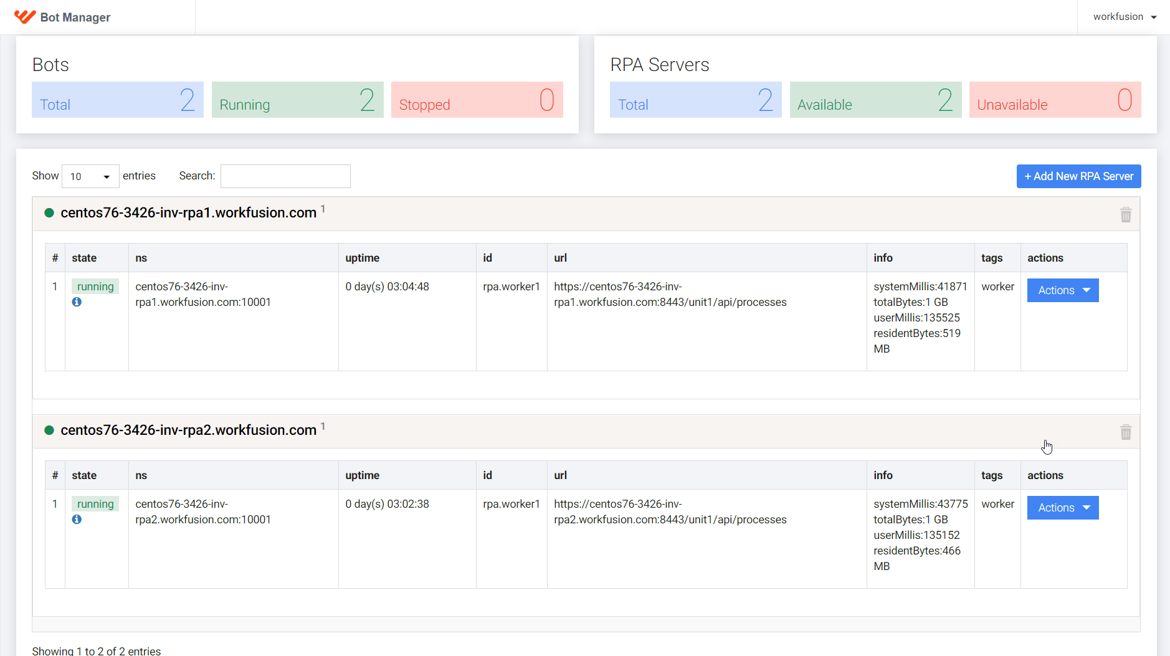Click uptime value 0 day(s) 03:02:38
The image size is (1170, 656).
(x=388, y=504)
